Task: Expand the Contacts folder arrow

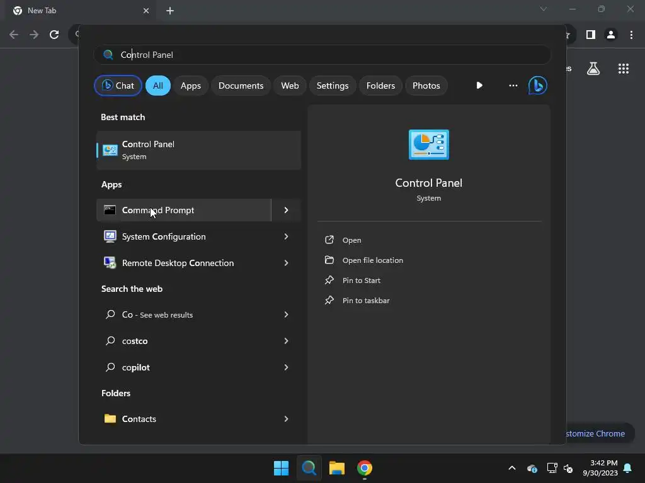Action: pyautogui.click(x=287, y=419)
